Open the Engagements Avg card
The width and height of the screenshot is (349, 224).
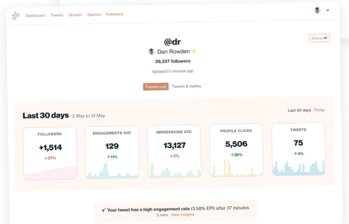(x=112, y=152)
